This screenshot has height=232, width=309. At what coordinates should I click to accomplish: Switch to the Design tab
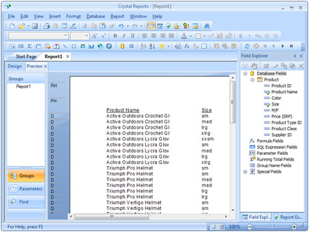pyautogui.click(x=15, y=66)
